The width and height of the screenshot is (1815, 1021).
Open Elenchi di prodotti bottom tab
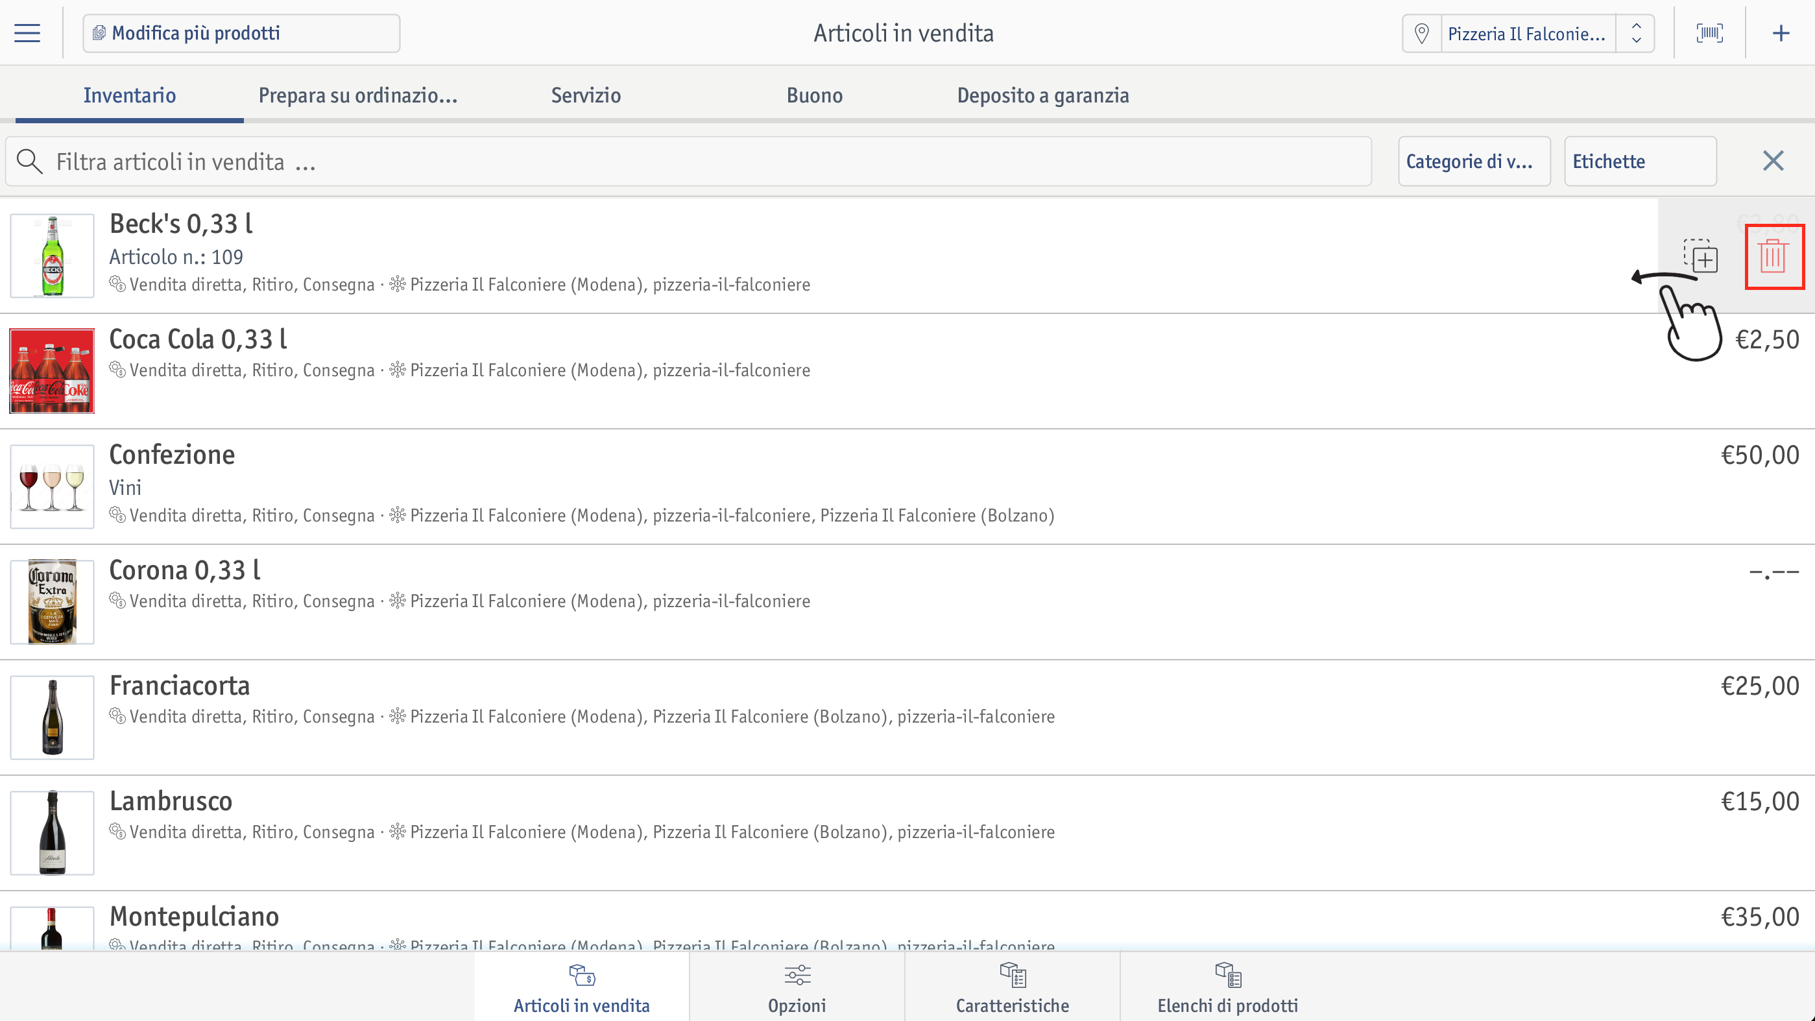point(1227,987)
